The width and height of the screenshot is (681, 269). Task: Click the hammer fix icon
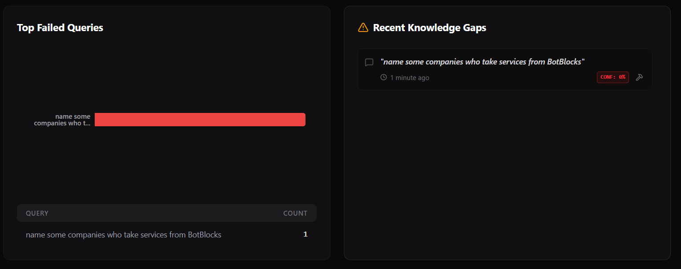(x=639, y=77)
